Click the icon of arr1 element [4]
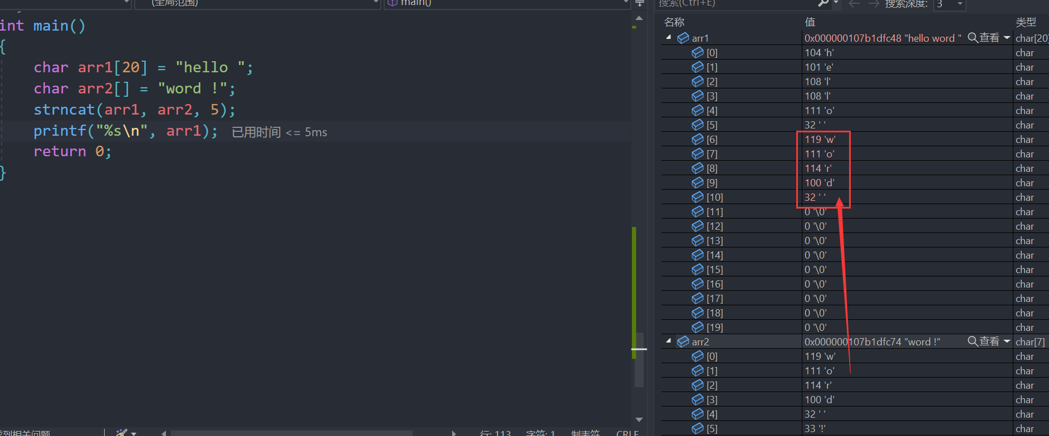Image resolution: width=1049 pixels, height=436 pixels. (x=698, y=110)
